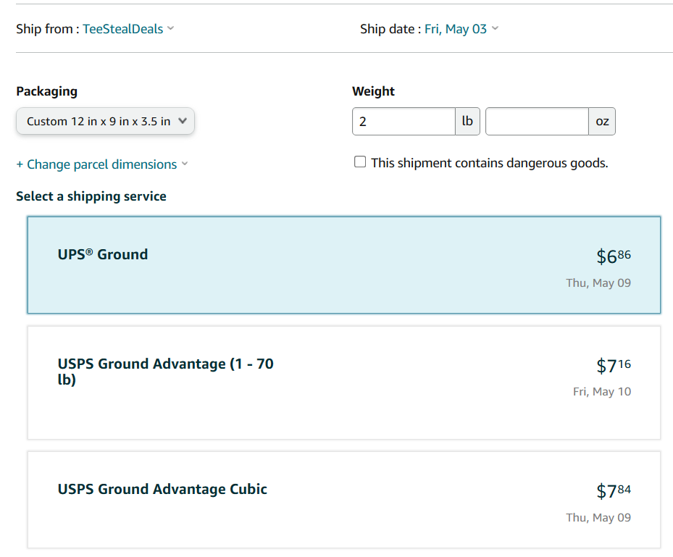Open the Packaging custom size dropdown
Screen dimensions: 673x557
pos(105,121)
